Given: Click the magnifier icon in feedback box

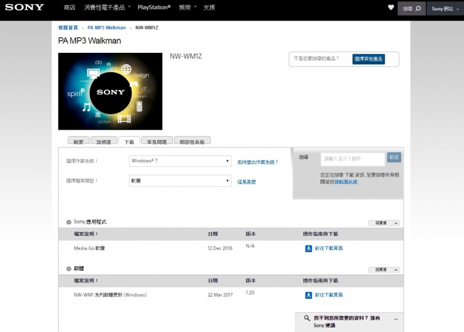Looking at the screenshot, I should pyautogui.click(x=307, y=318).
